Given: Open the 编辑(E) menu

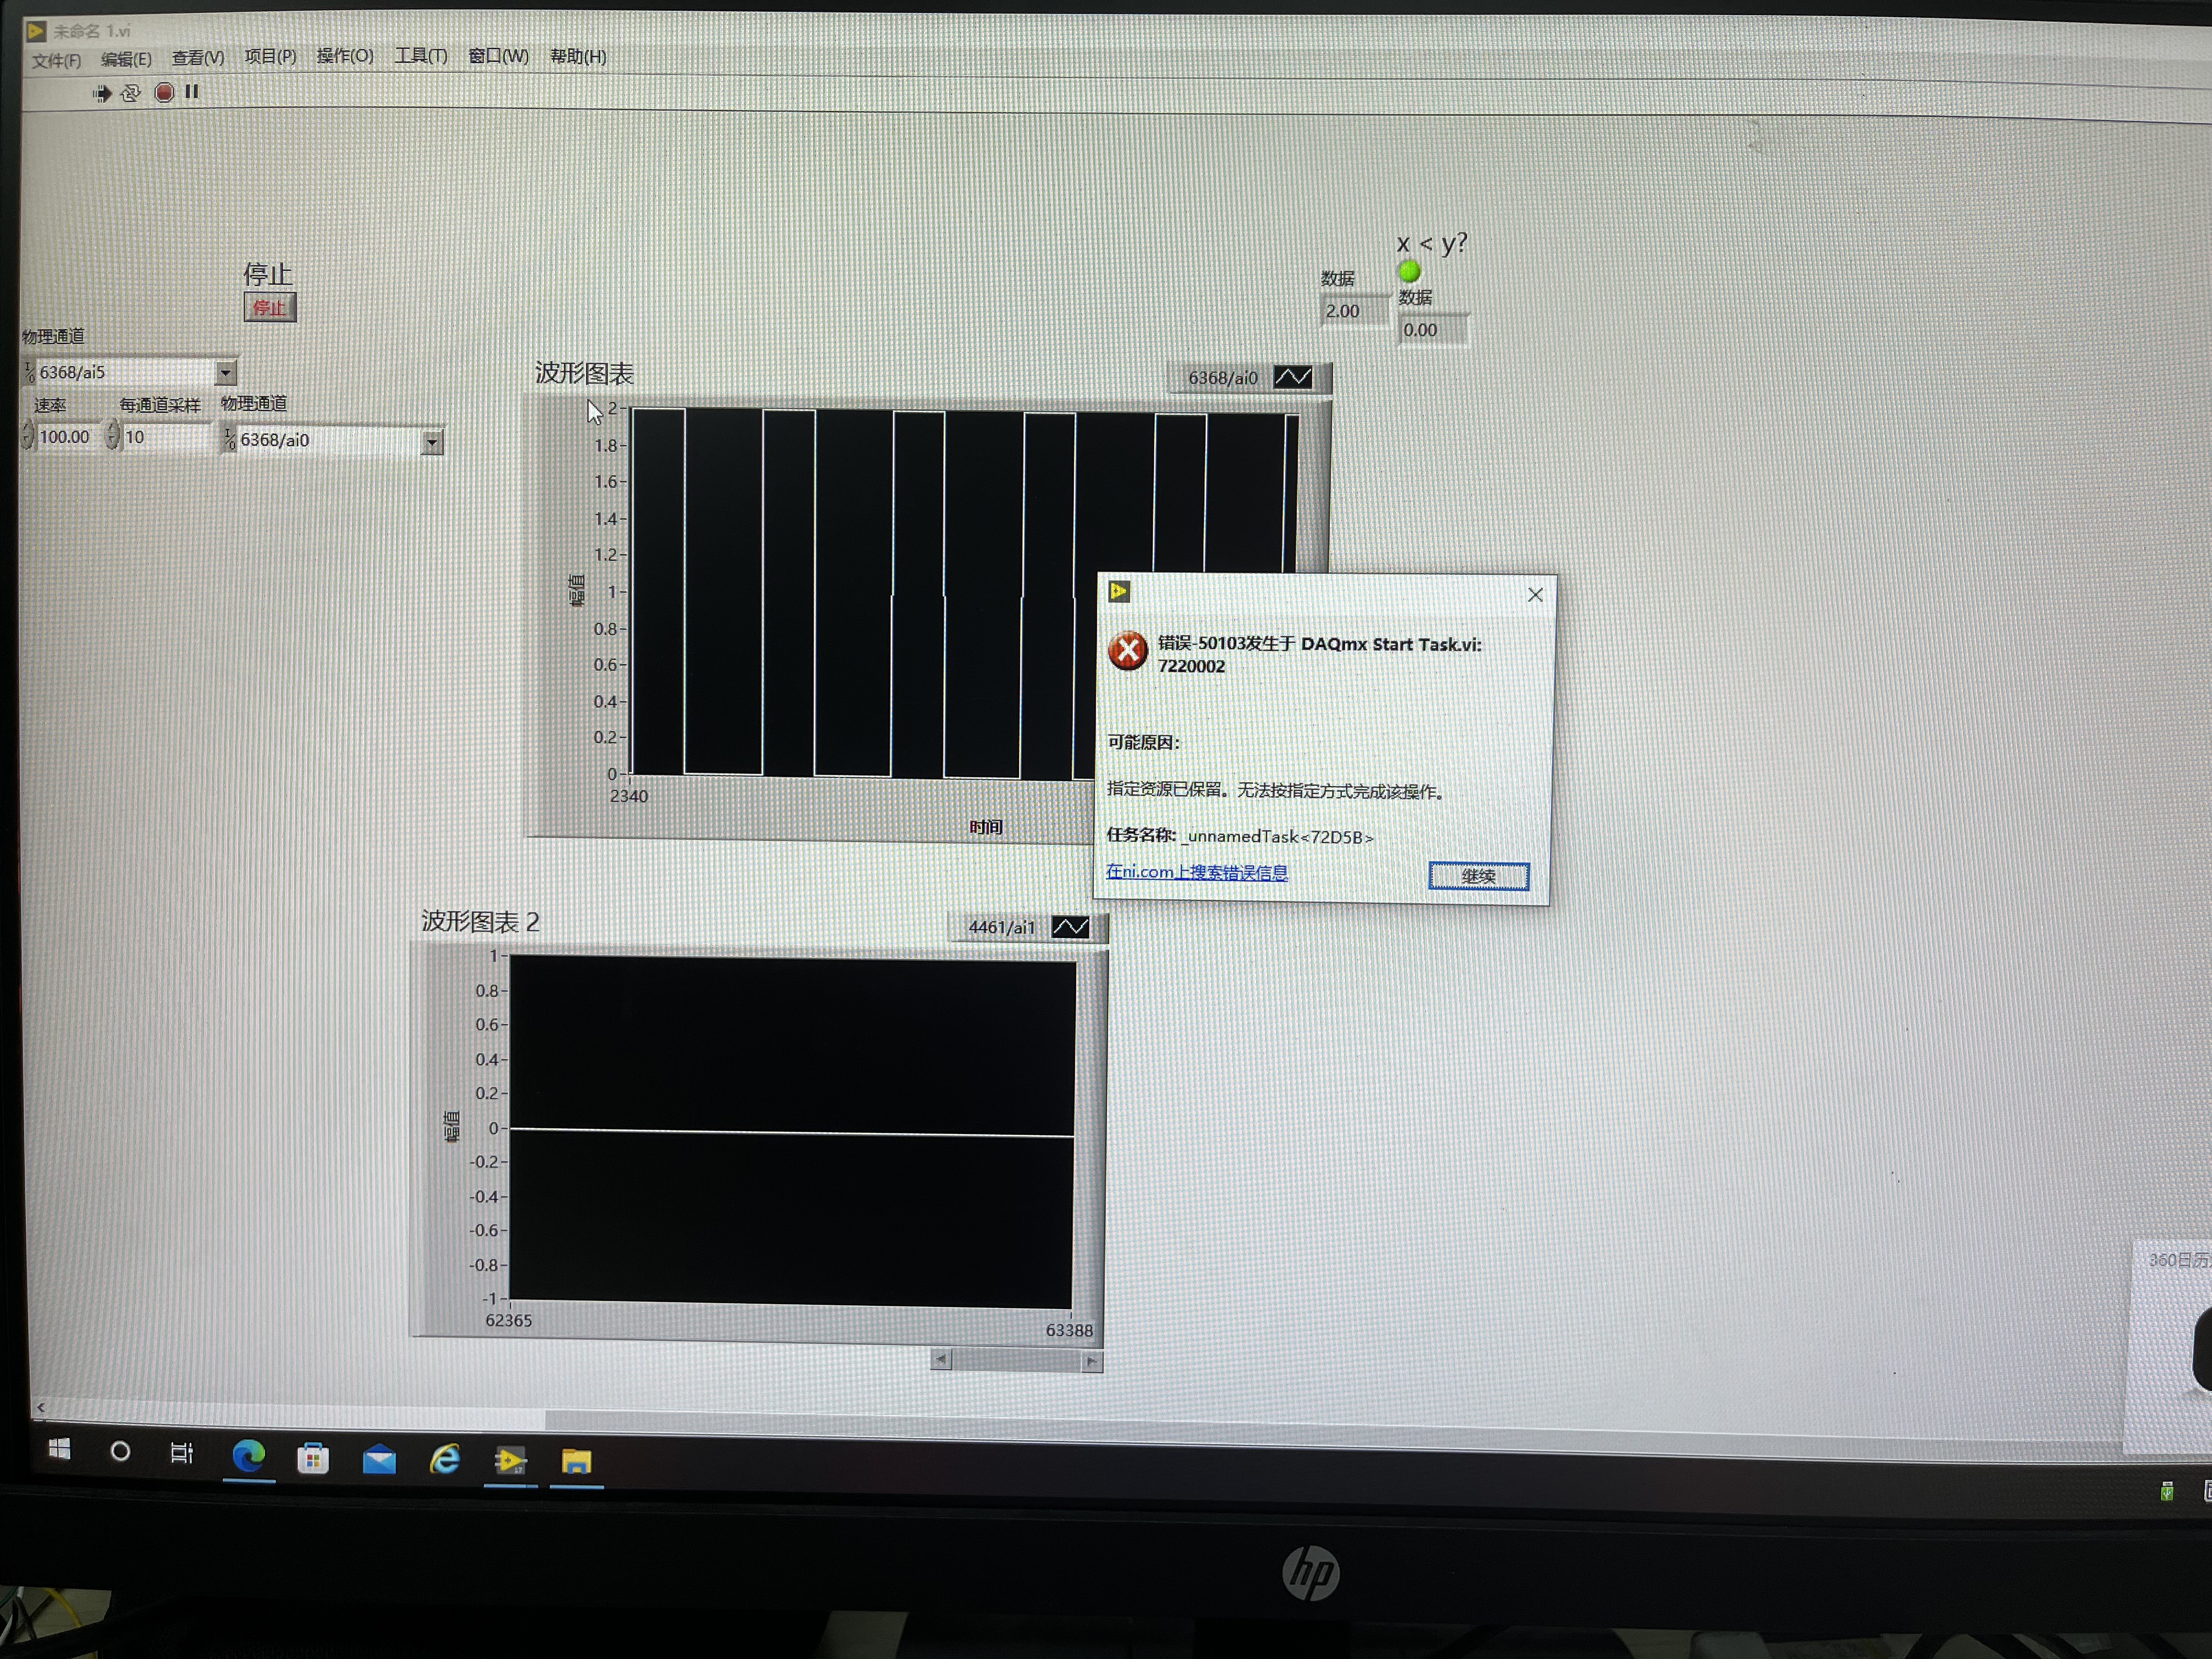Looking at the screenshot, I should (x=126, y=59).
